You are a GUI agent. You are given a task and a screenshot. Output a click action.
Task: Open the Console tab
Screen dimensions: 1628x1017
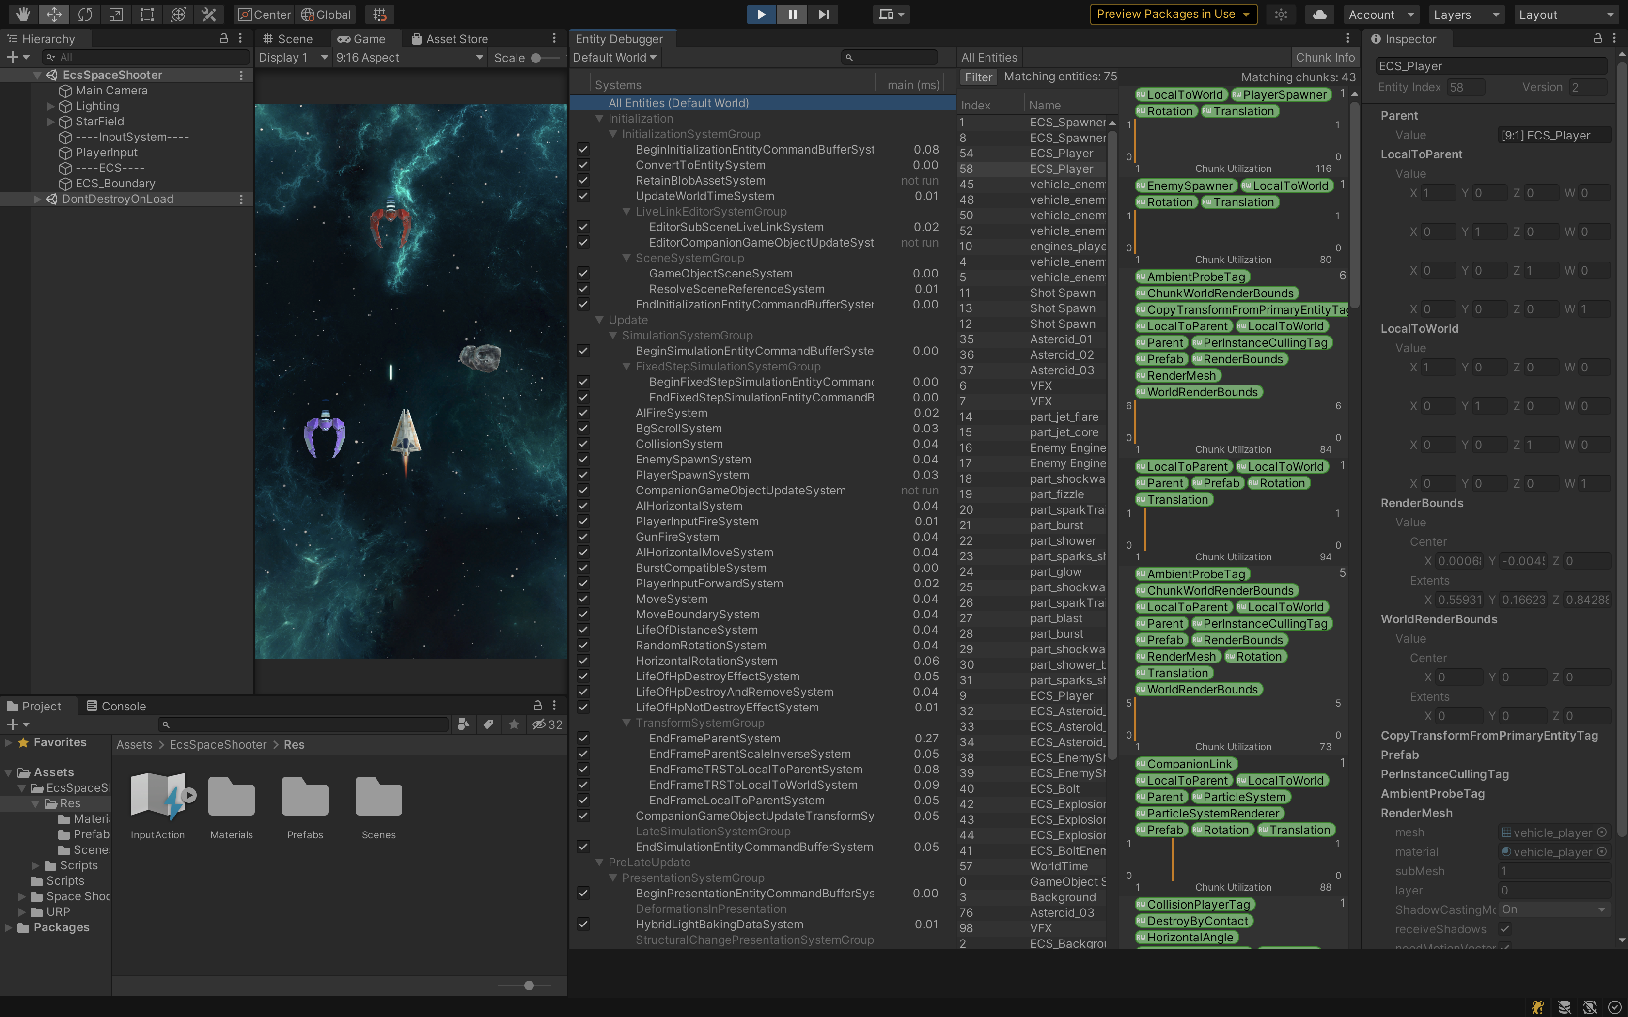[116, 706]
